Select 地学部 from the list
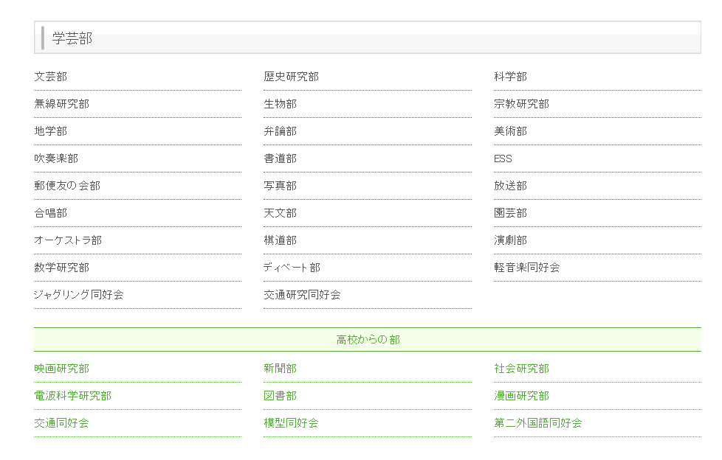The image size is (722, 460). click(x=51, y=131)
